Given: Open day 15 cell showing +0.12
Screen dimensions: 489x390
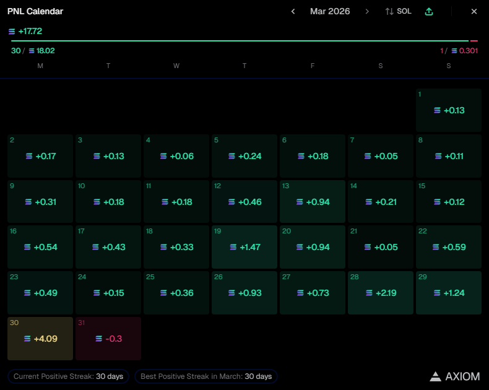Looking at the screenshot, I should click(449, 202).
